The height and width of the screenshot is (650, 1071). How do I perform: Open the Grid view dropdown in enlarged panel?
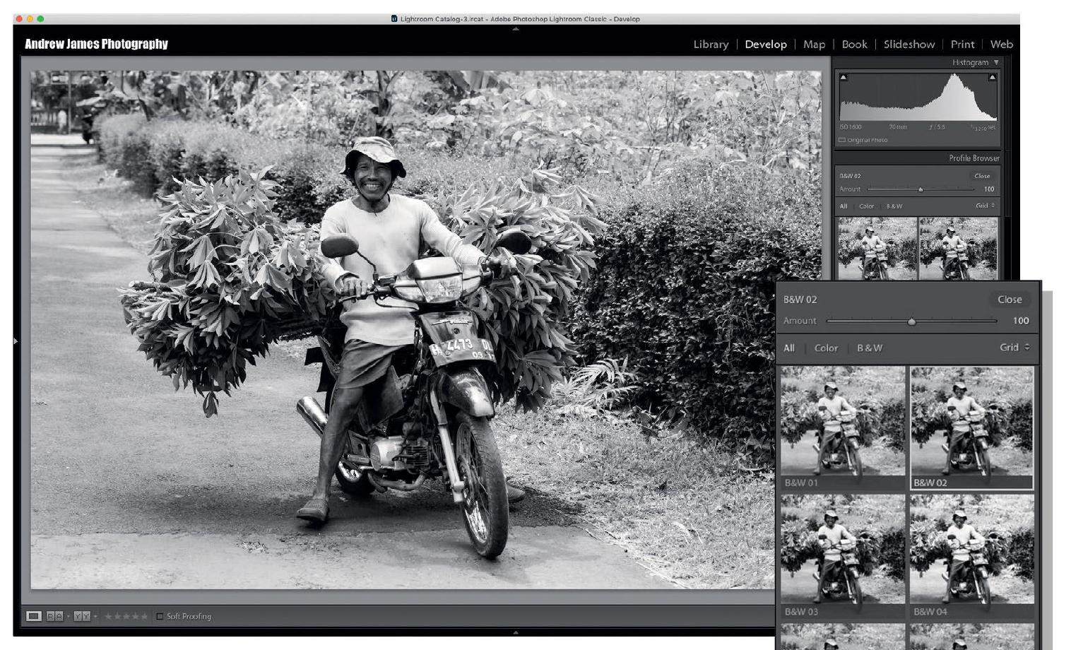pos(1014,348)
